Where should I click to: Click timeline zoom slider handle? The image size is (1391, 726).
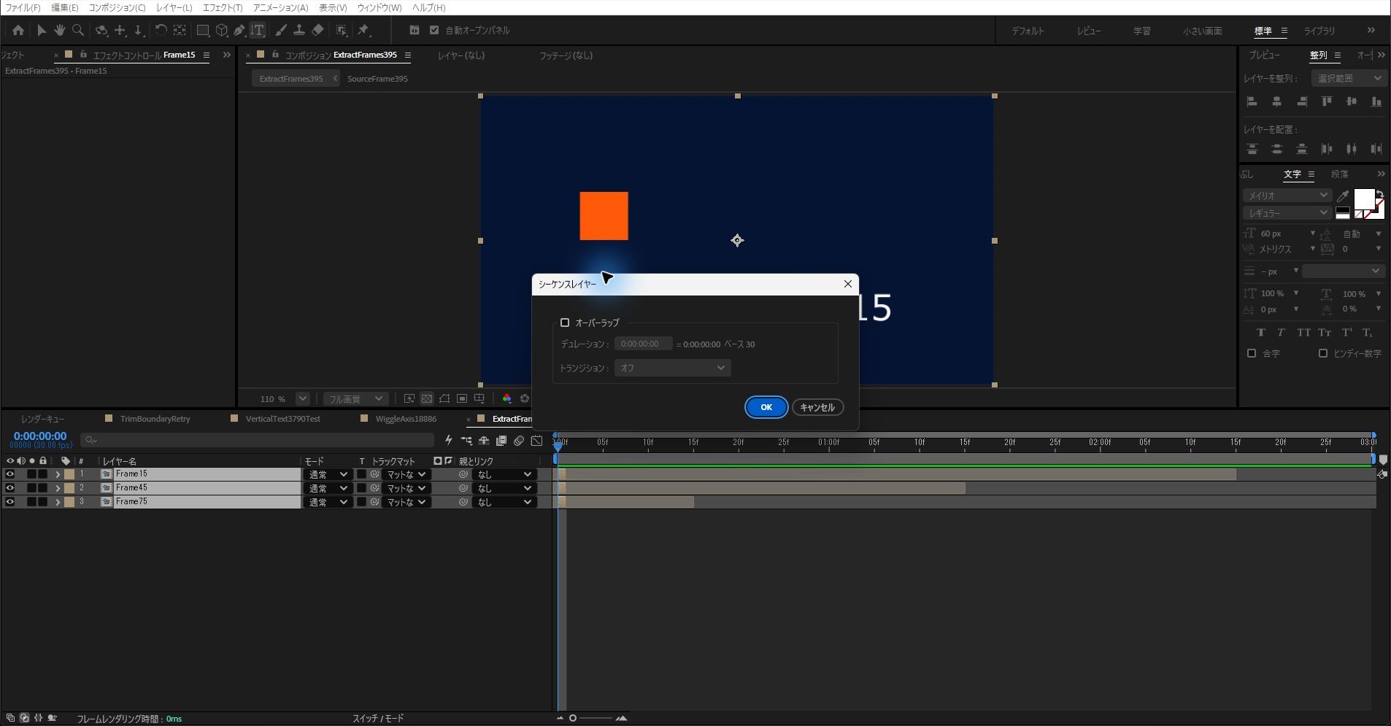pos(573,718)
